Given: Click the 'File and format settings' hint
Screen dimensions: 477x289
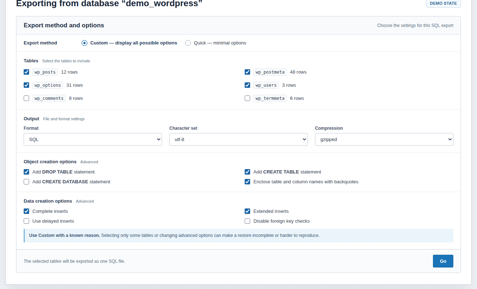Looking at the screenshot, I should click(64, 119).
